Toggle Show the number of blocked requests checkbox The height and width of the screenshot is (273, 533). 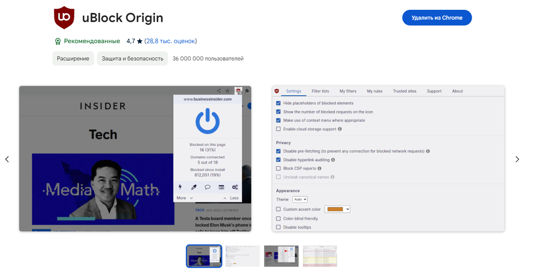pyautogui.click(x=278, y=112)
